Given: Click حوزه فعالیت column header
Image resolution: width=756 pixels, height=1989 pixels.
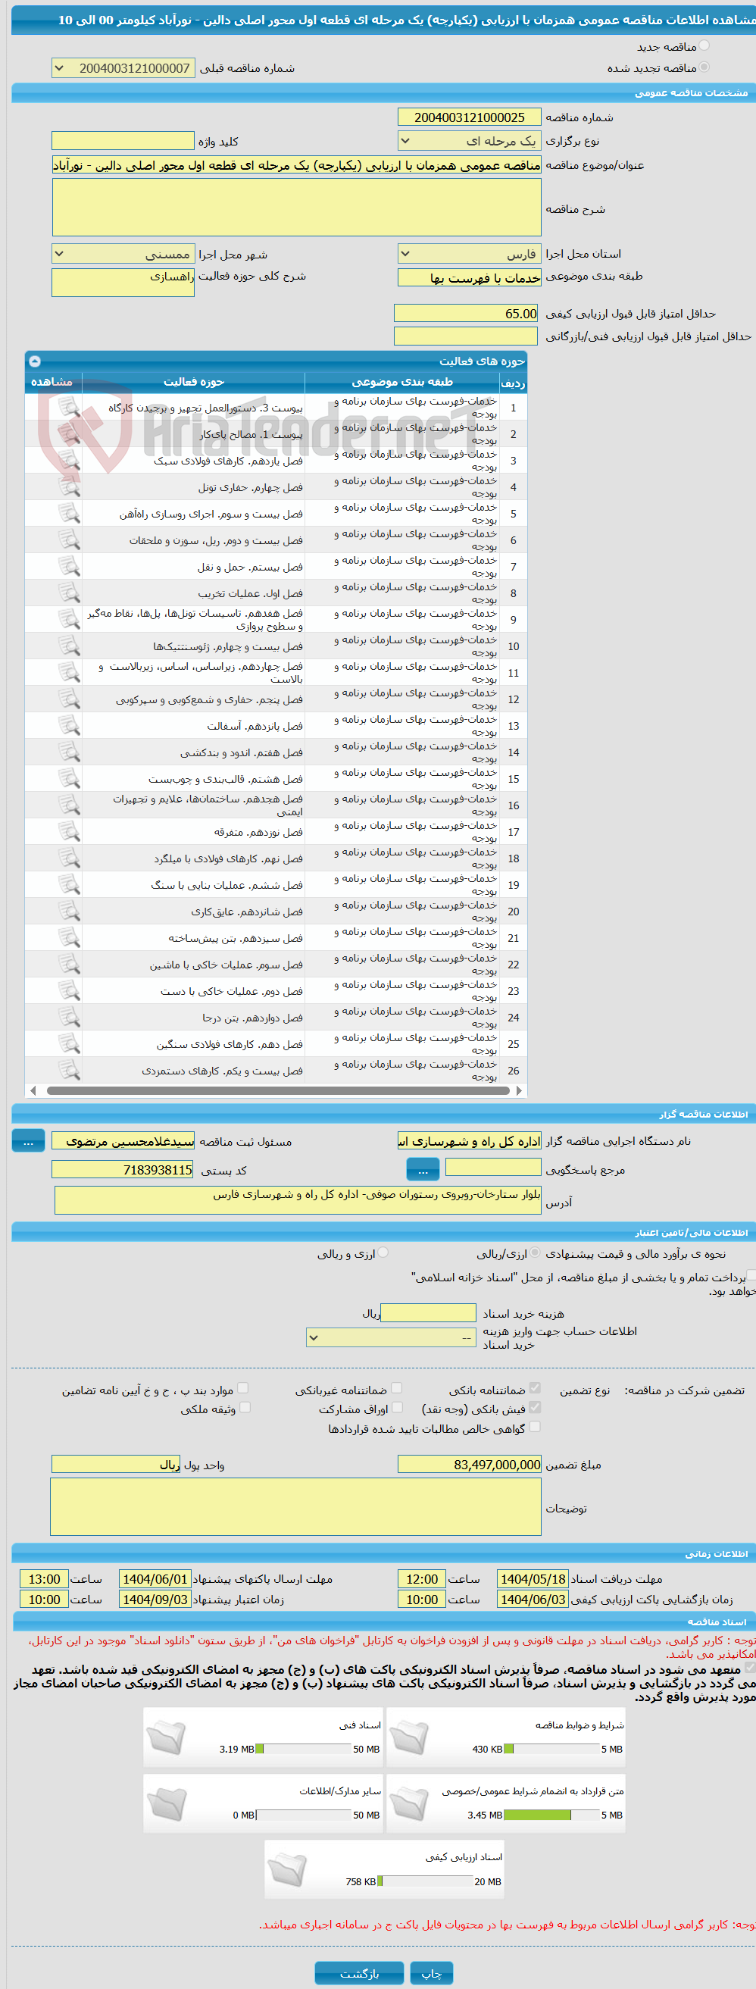Looking at the screenshot, I should [193, 381].
